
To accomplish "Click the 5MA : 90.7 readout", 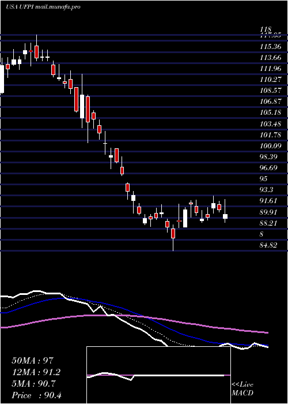I will pos(34,384).
